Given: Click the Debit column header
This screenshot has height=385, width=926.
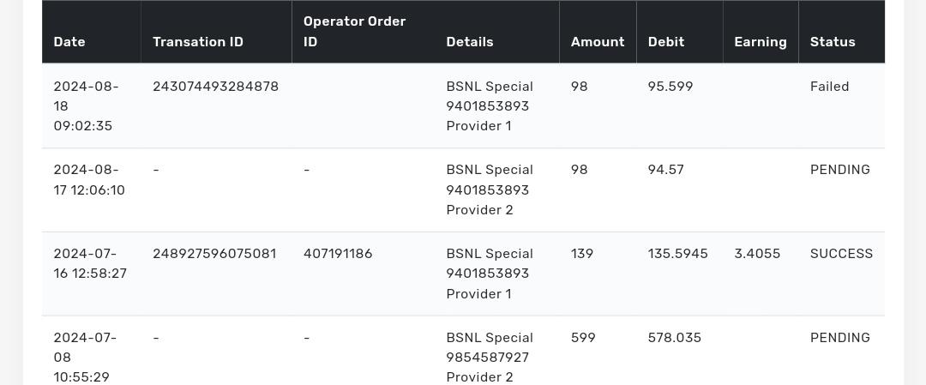Looking at the screenshot, I should point(666,42).
